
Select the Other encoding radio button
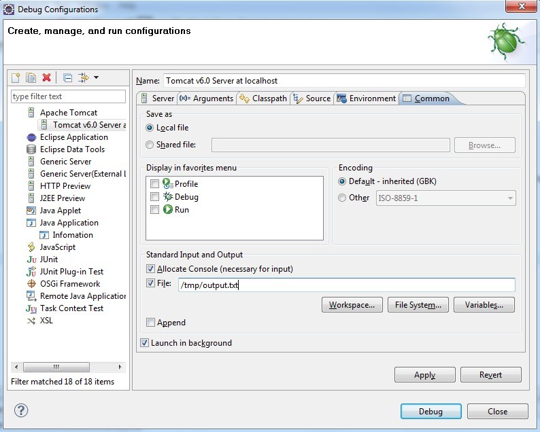pos(342,198)
